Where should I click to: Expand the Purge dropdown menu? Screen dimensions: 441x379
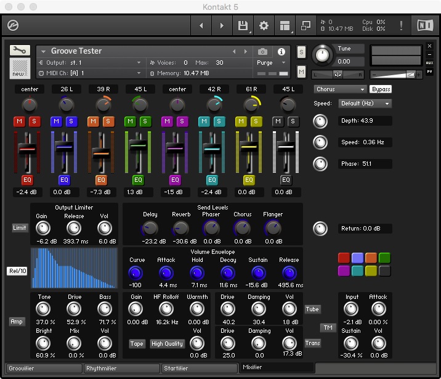[x=272, y=63]
